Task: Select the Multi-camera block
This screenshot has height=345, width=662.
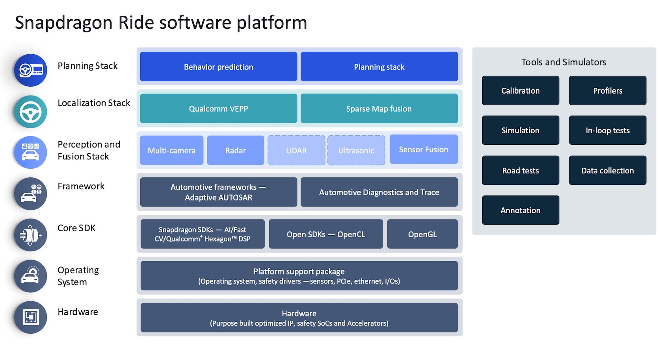Action: [172, 150]
